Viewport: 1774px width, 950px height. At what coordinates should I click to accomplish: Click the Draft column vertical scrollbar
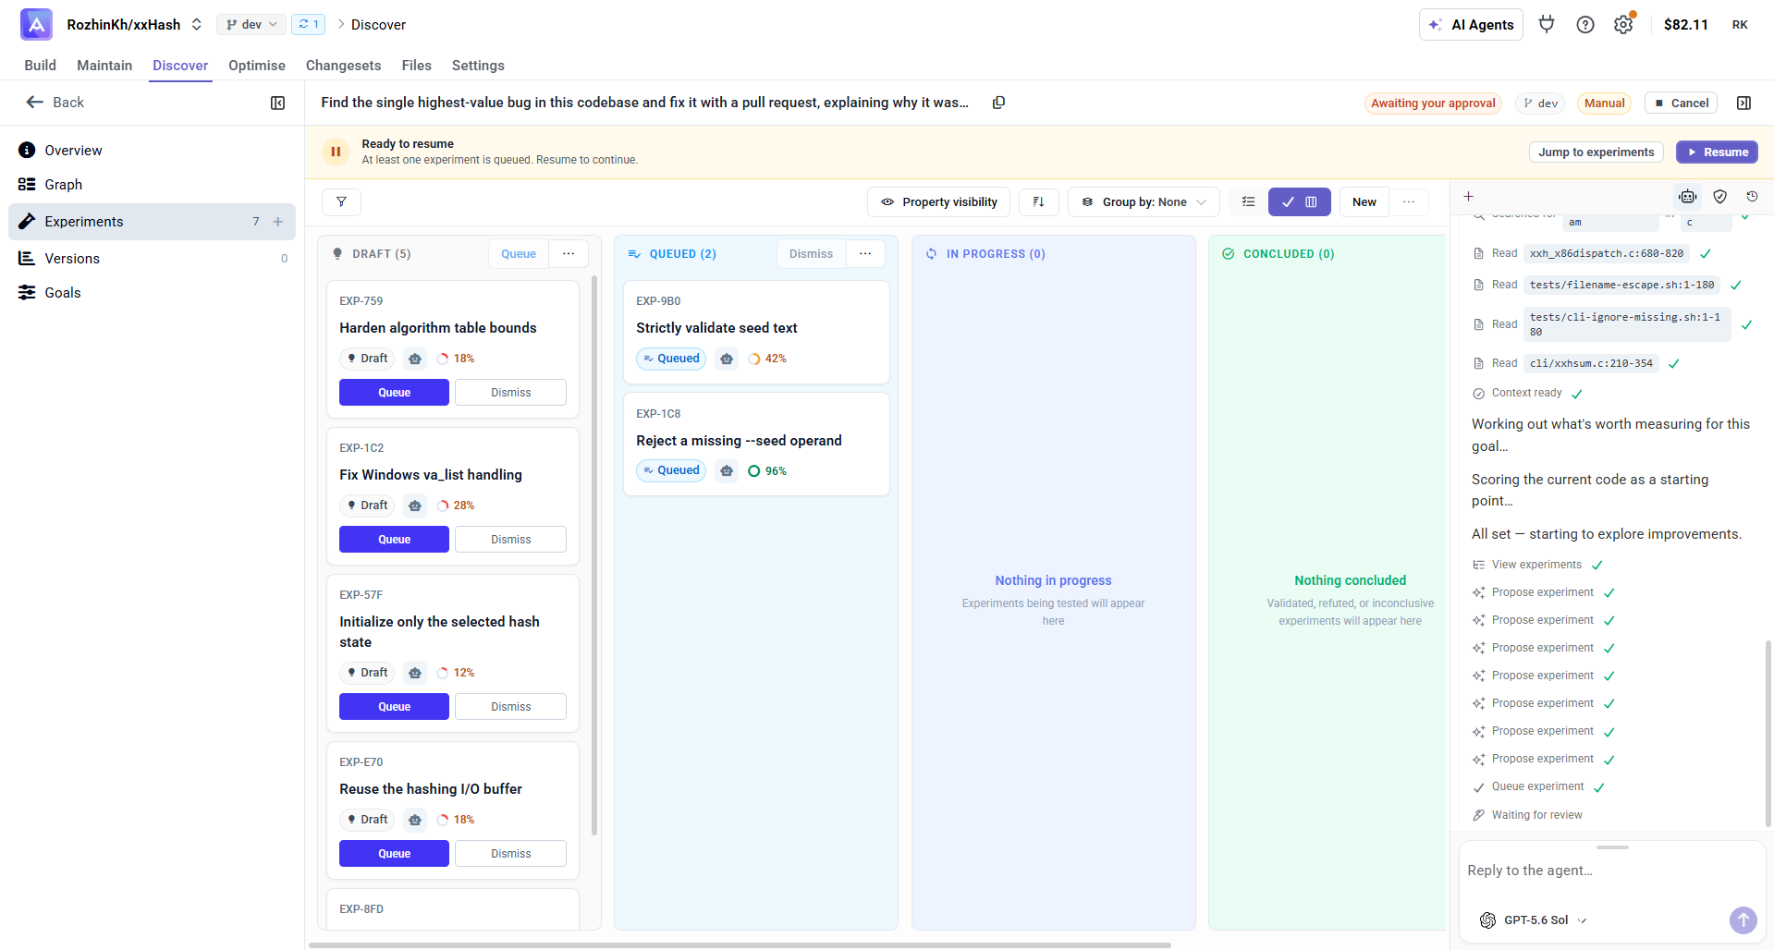click(593, 554)
